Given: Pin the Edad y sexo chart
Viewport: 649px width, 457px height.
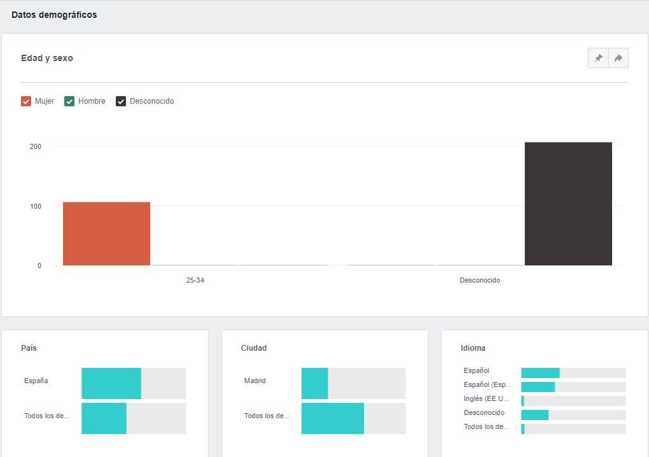Looking at the screenshot, I should point(598,58).
